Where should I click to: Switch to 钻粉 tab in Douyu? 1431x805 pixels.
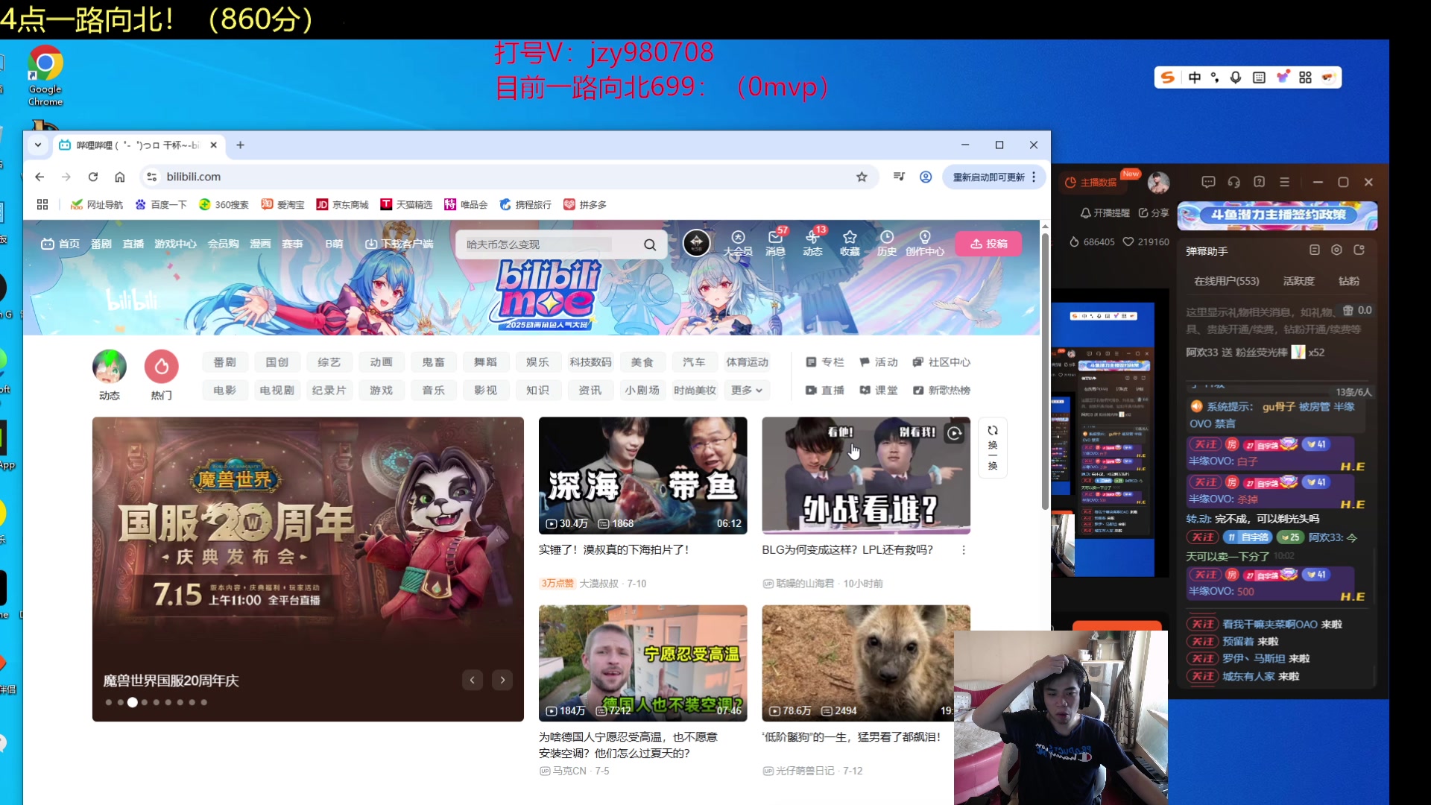click(x=1349, y=281)
